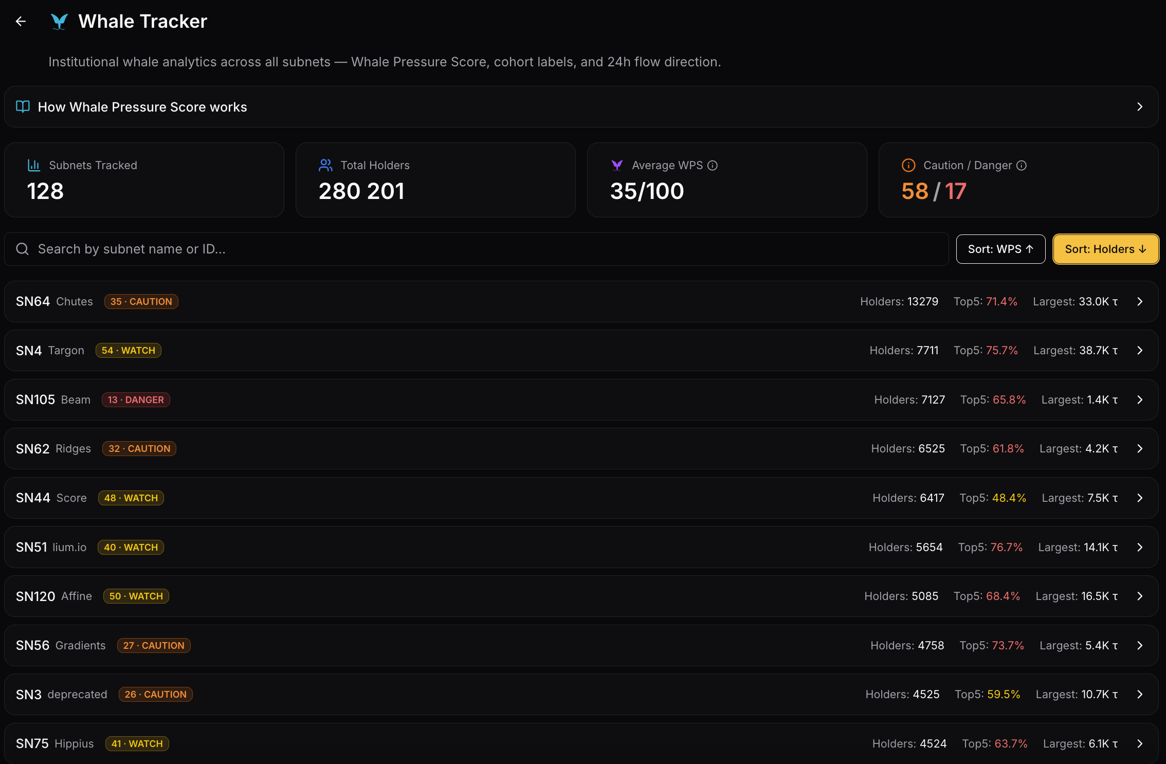Click Holders: 5085 on the Affine row
1166x764 pixels.
pos(901,596)
